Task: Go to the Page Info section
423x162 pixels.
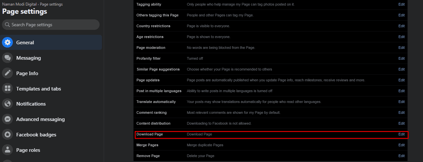Action: pos(51,73)
